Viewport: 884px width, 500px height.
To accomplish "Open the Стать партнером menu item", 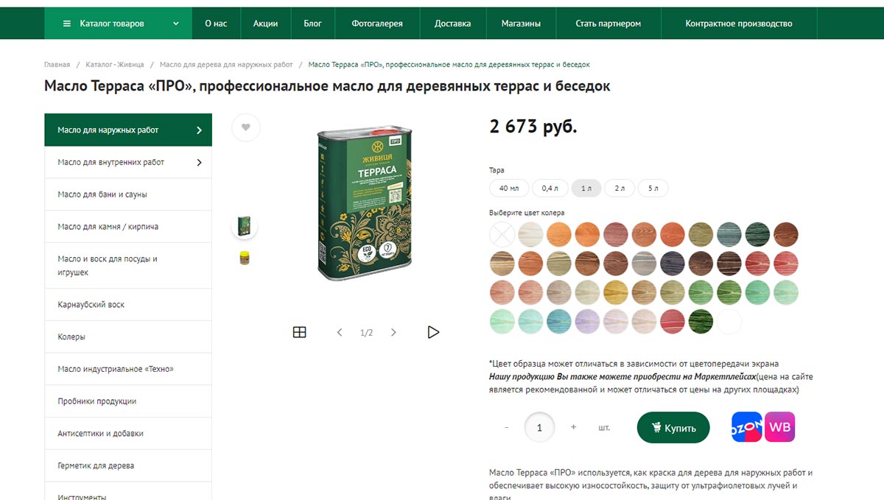I will click(608, 24).
